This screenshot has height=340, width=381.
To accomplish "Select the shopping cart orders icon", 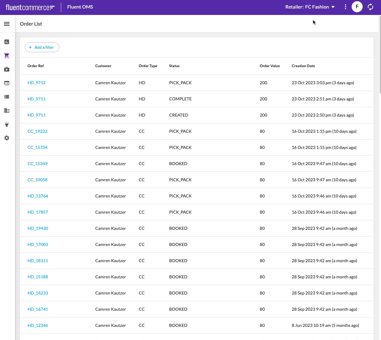I will point(7,56).
